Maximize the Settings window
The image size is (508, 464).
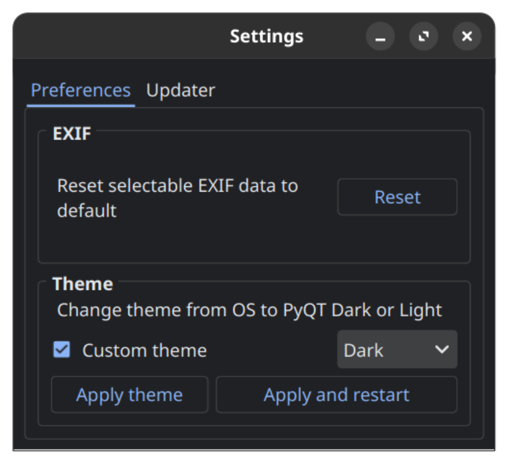(424, 37)
